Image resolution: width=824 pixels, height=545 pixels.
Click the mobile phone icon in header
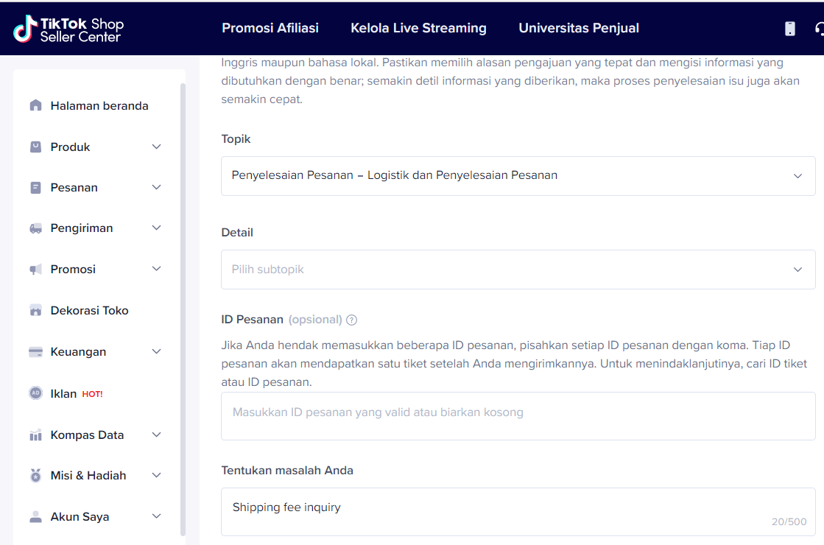(790, 28)
